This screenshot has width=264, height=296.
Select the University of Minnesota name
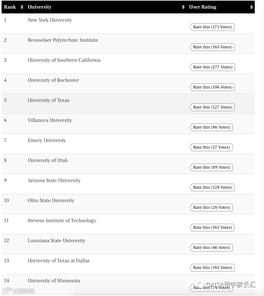[x=54, y=281]
